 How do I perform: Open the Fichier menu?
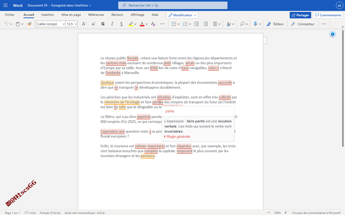(10, 15)
